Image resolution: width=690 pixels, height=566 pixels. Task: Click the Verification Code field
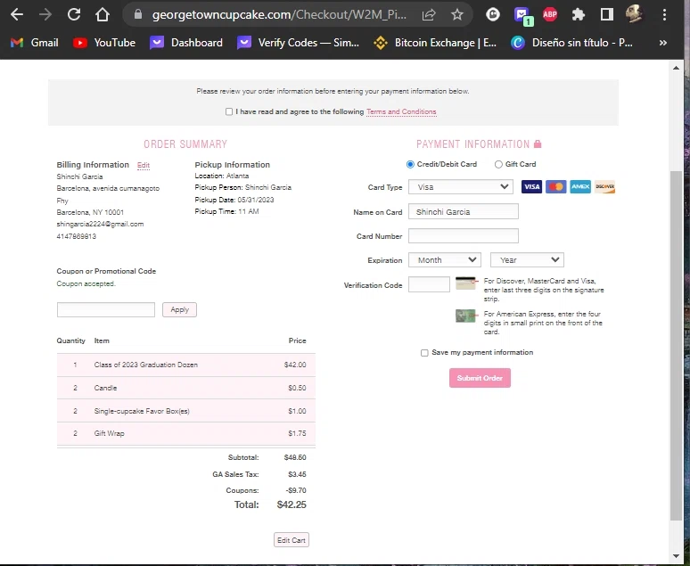pos(429,284)
